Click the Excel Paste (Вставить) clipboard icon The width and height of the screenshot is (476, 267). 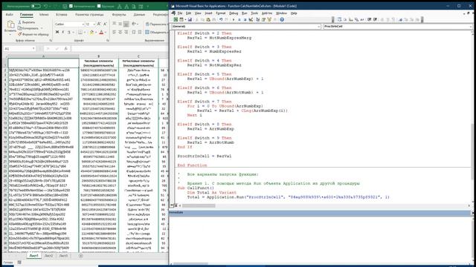pyautogui.click(x=10, y=24)
